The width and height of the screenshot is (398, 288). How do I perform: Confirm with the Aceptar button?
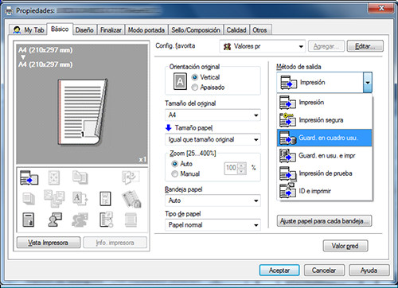pos(279,270)
